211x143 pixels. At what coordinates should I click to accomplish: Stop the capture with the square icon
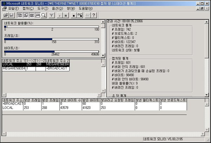74,15
